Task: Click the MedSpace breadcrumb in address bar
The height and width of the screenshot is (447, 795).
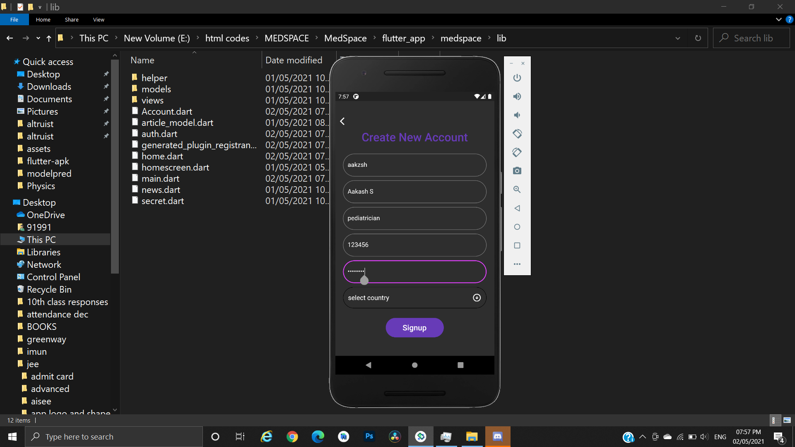Action: pos(345,38)
